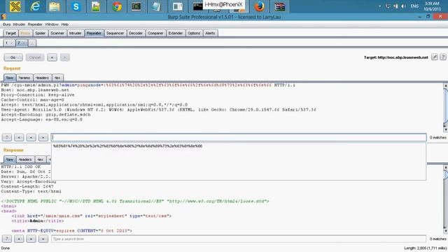
Task: Click the command prompt taskbar icon
Action: tap(197, 6)
